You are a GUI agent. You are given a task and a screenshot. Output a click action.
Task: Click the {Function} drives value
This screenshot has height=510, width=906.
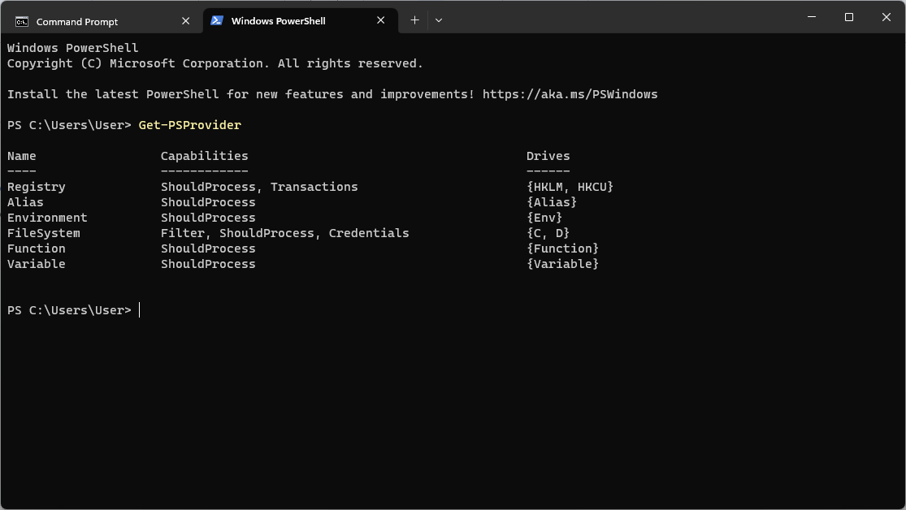click(x=563, y=249)
